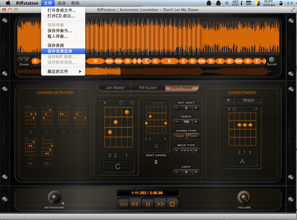
Task: Click the detected G chord diagram
Action: [x=80, y=116]
